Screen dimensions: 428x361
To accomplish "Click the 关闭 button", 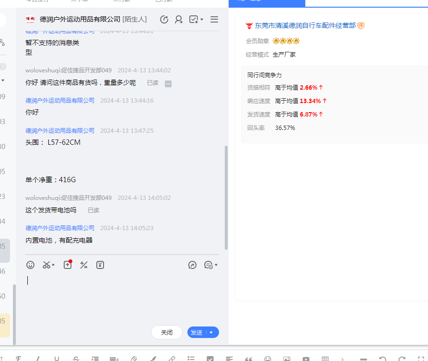I will [x=166, y=332].
